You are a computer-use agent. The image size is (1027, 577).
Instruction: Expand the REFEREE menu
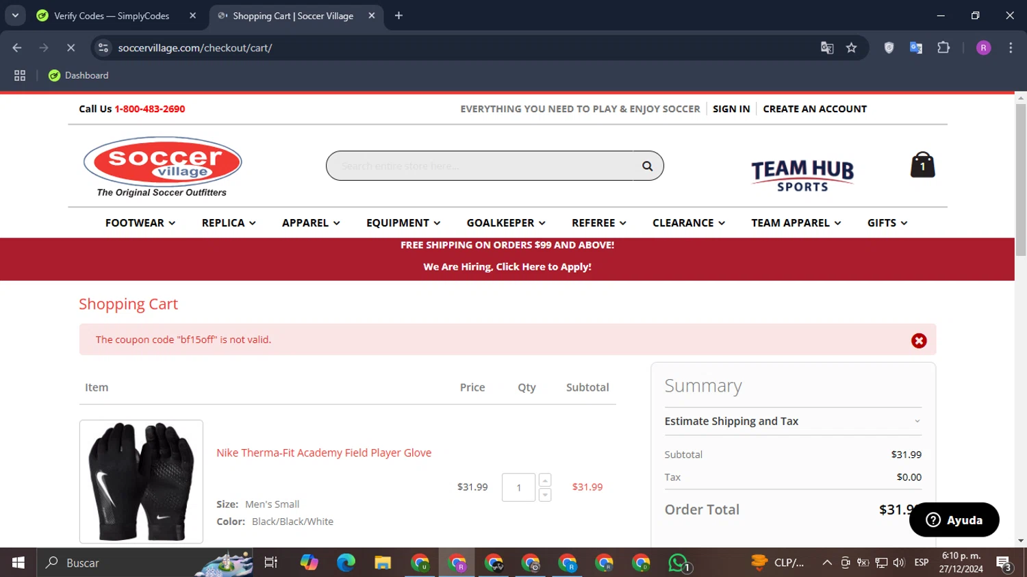(599, 223)
